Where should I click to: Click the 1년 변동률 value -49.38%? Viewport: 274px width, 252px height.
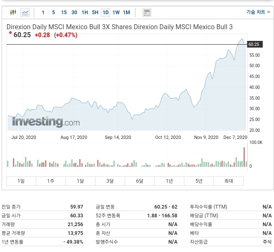coord(73,242)
